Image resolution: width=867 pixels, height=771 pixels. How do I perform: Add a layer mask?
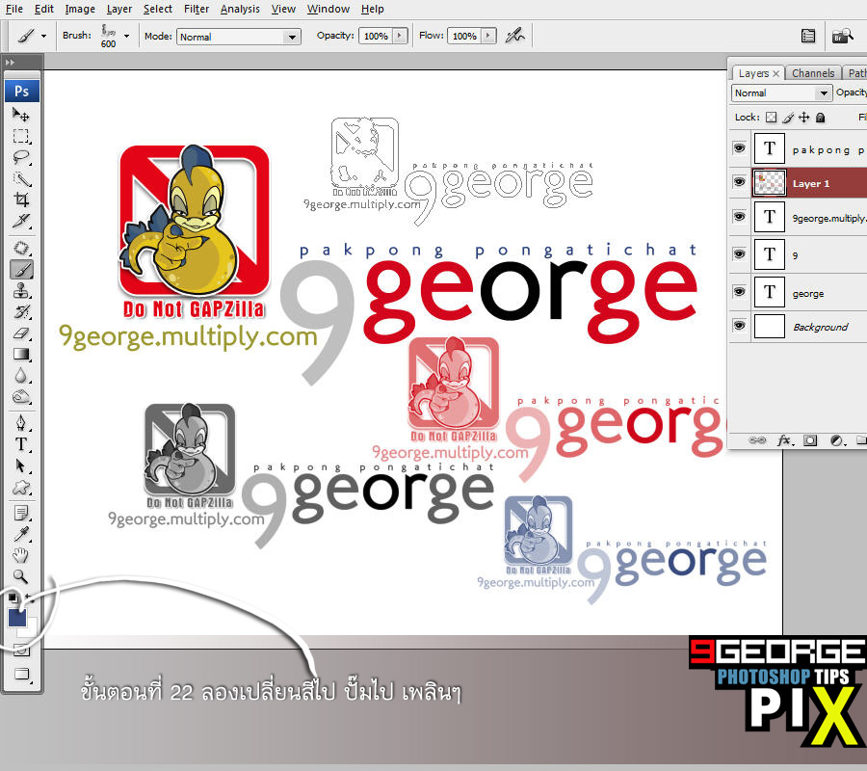pyautogui.click(x=810, y=440)
